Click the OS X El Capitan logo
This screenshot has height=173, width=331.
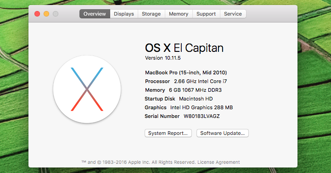[87, 89]
